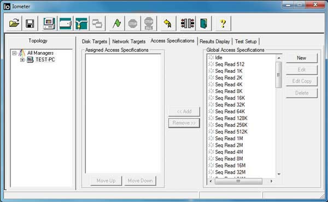Stop all tests icon
This screenshot has height=202, width=328.
coord(149,23)
